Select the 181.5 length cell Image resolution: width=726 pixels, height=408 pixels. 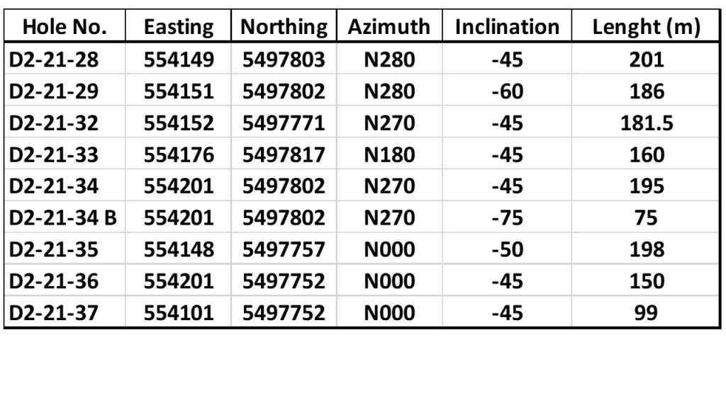click(x=647, y=123)
